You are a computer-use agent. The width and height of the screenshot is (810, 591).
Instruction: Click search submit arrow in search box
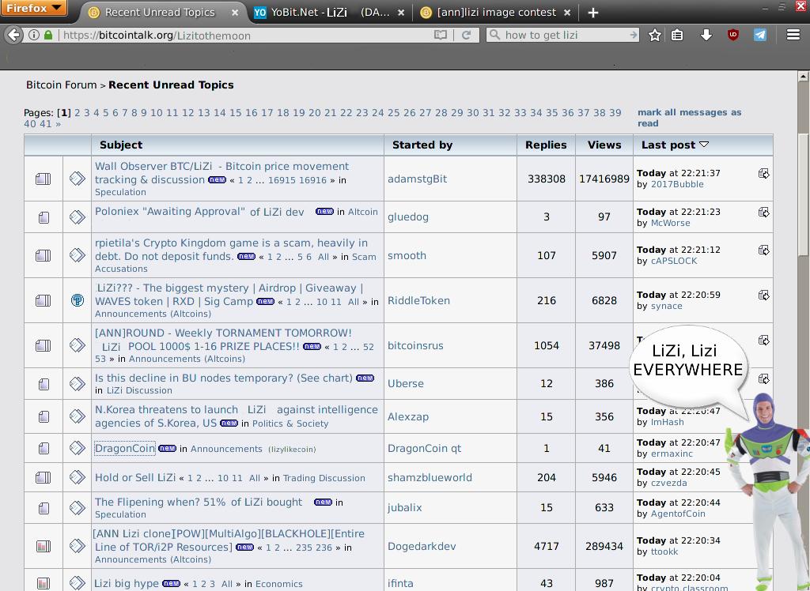[634, 35]
